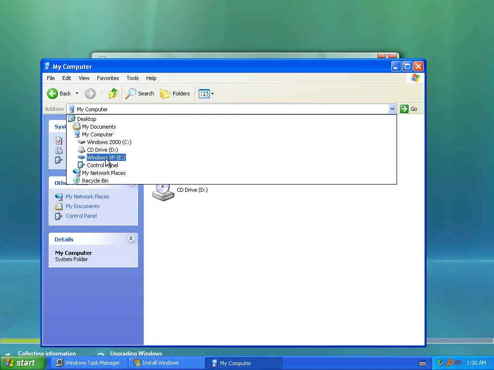This screenshot has width=494, height=370.
Task: Choose CD Drive (D:) in address list
Action: tap(102, 150)
